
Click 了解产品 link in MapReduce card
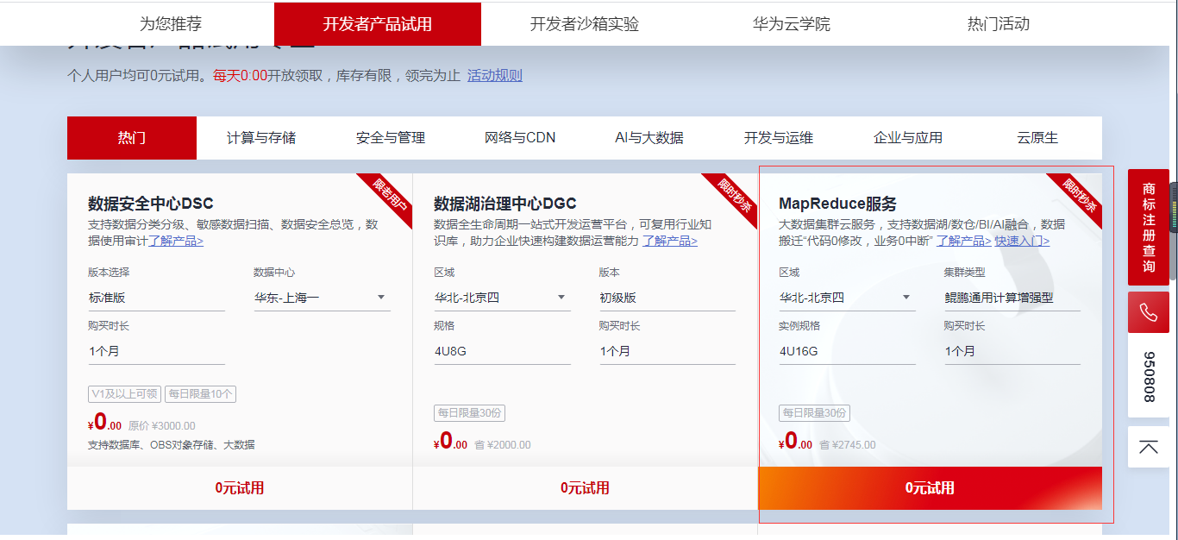tap(964, 241)
